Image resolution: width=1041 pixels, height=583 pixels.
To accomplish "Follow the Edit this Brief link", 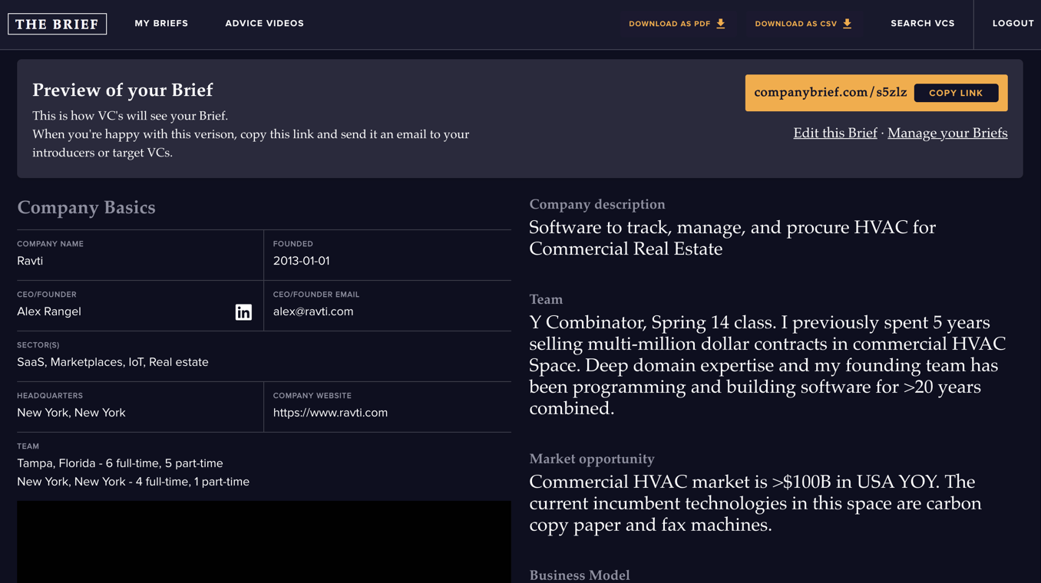I will click(x=835, y=133).
